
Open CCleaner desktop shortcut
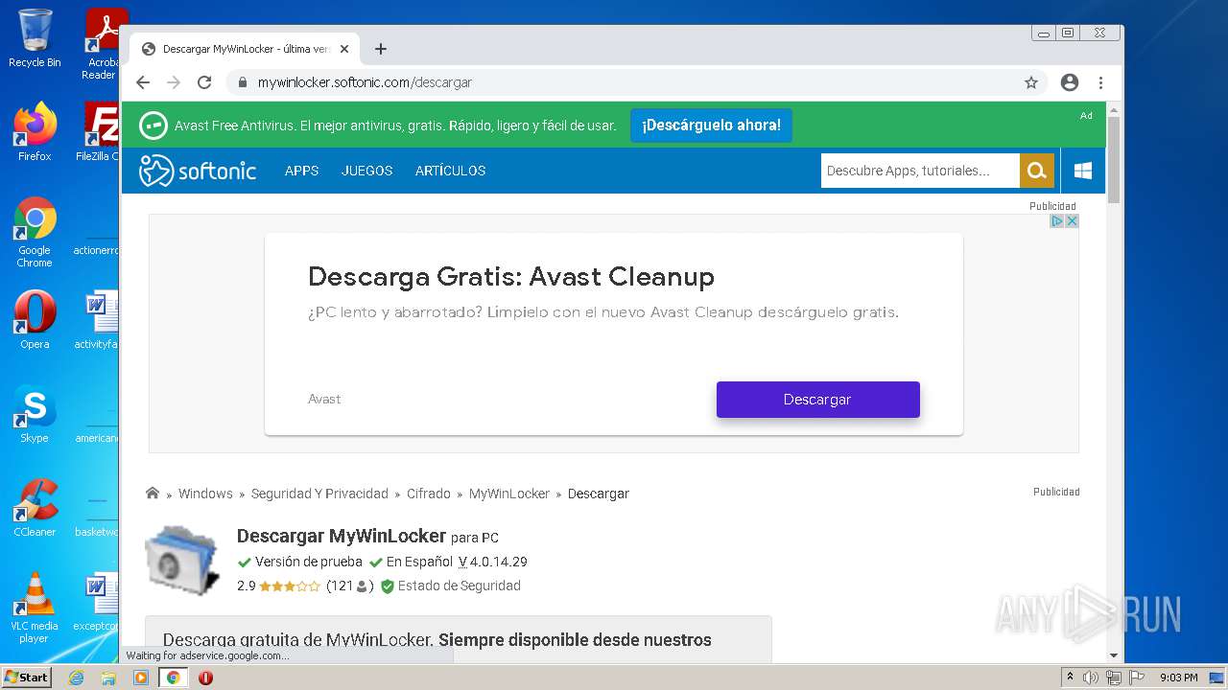click(x=35, y=507)
